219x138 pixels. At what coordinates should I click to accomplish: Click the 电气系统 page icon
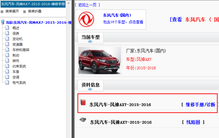click(x=7, y=82)
